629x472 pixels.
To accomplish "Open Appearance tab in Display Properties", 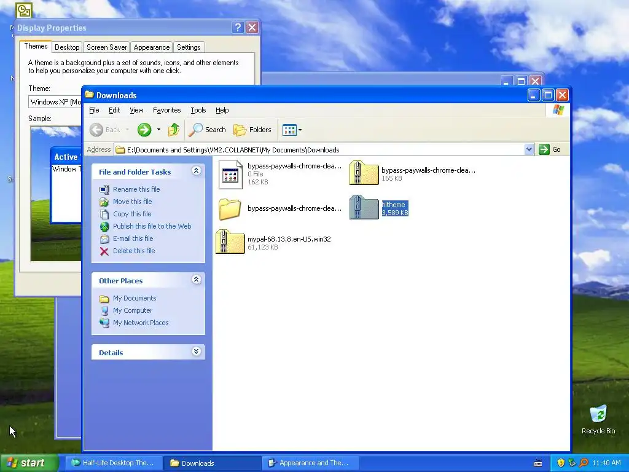I will [x=152, y=47].
